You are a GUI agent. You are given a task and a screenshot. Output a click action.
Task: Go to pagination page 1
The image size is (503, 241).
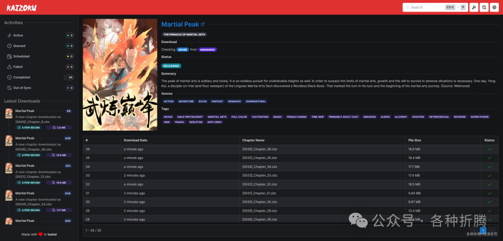pyautogui.click(x=483, y=230)
